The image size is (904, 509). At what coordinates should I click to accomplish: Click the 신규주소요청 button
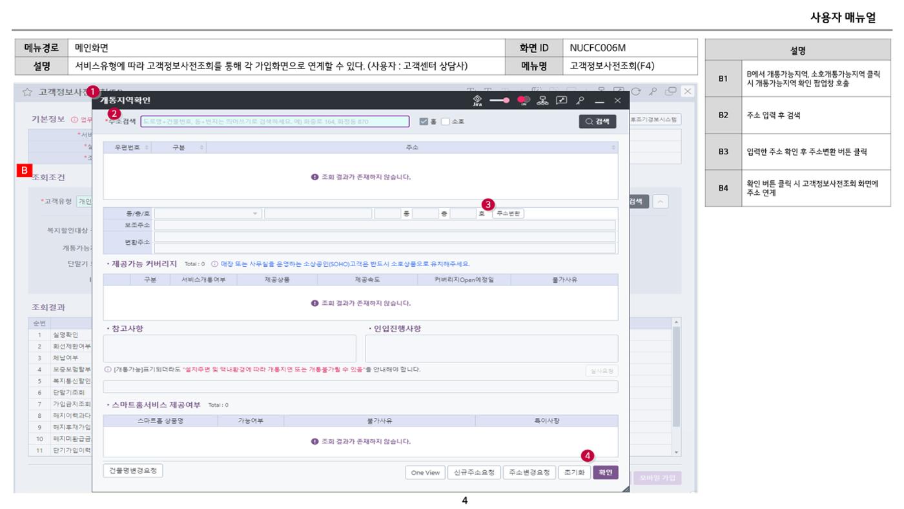(474, 473)
